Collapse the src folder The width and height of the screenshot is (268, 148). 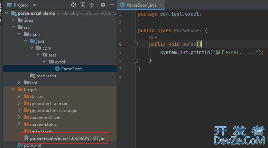13,27
